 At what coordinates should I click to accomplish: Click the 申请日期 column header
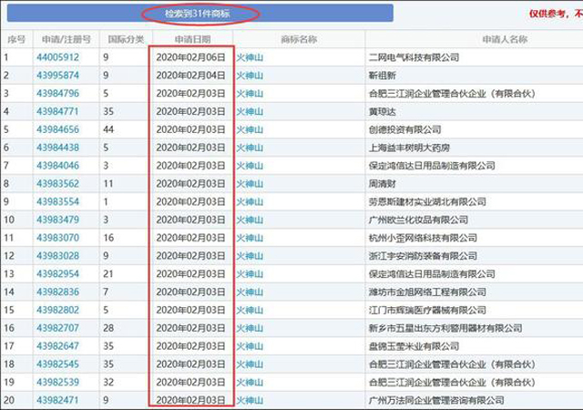click(192, 39)
